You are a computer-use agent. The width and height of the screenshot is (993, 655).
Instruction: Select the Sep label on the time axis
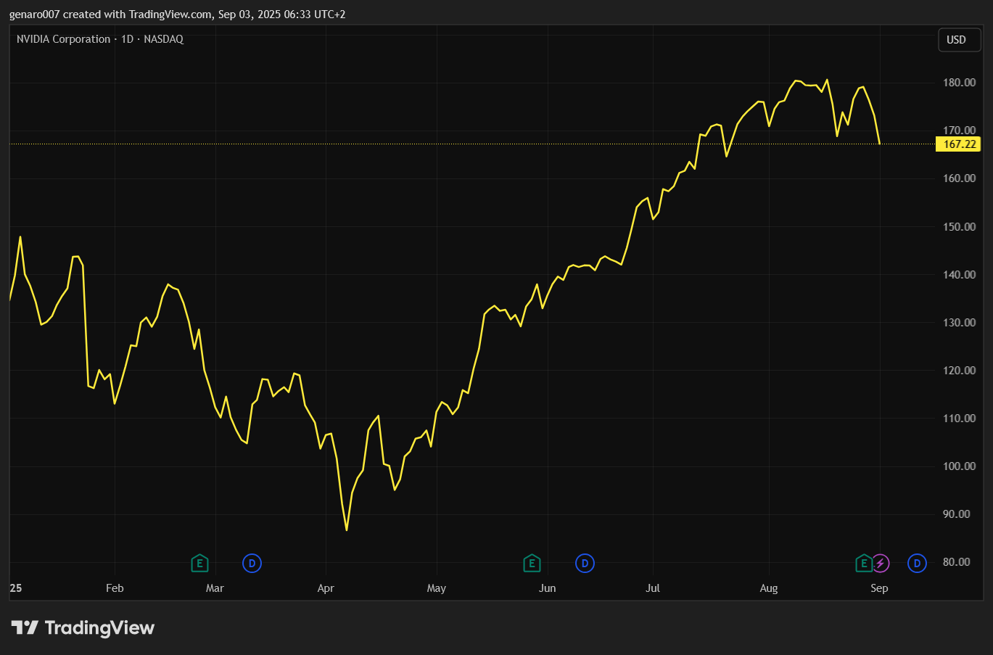[x=879, y=588]
